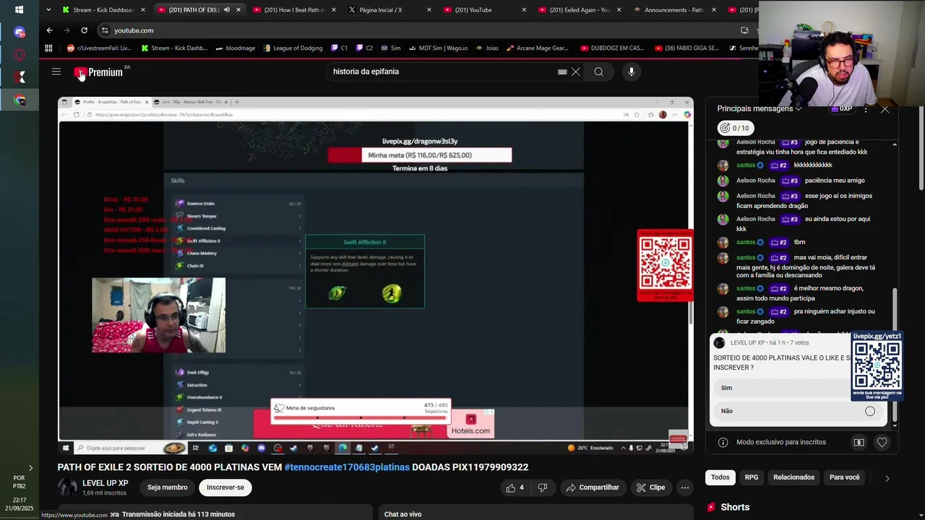Switch to Announcements - Path tab
The height and width of the screenshot is (520, 925).
tap(676, 10)
